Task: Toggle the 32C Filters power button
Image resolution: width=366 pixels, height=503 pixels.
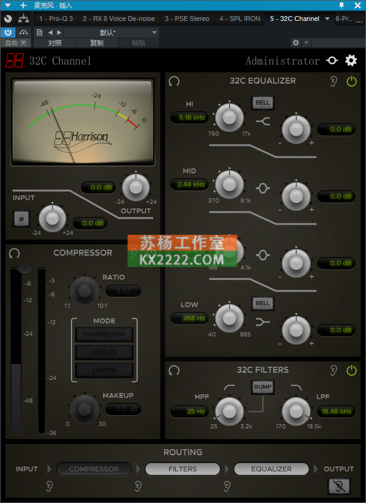Action: [x=351, y=370]
